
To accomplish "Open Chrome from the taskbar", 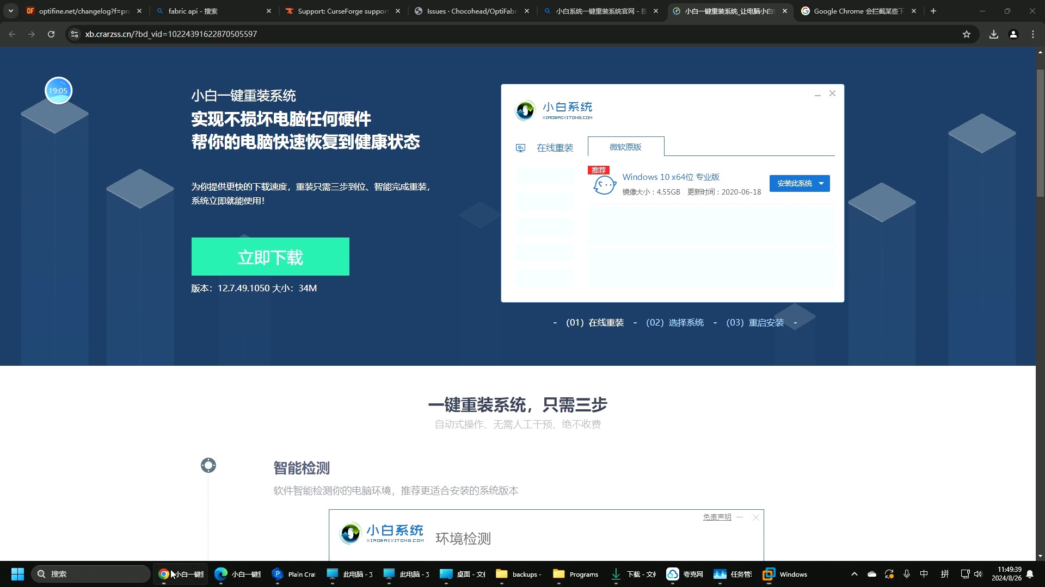I will pos(181,574).
